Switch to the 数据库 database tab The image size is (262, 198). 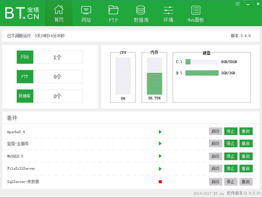(x=141, y=14)
